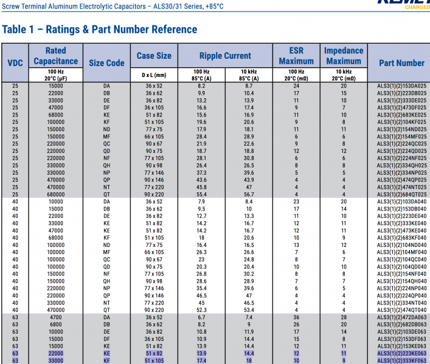Select part number ALS3(1)(2)104QD040
The image size is (430, 364).
tap(402, 267)
